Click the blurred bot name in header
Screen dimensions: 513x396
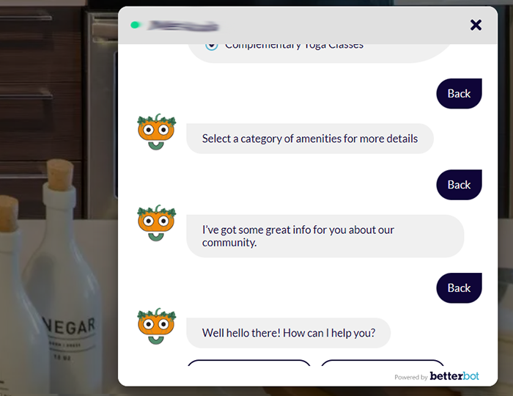coord(183,26)
